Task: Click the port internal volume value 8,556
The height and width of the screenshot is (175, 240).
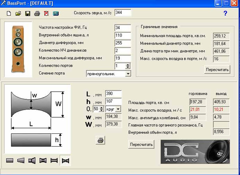Action: click(221, 132)
